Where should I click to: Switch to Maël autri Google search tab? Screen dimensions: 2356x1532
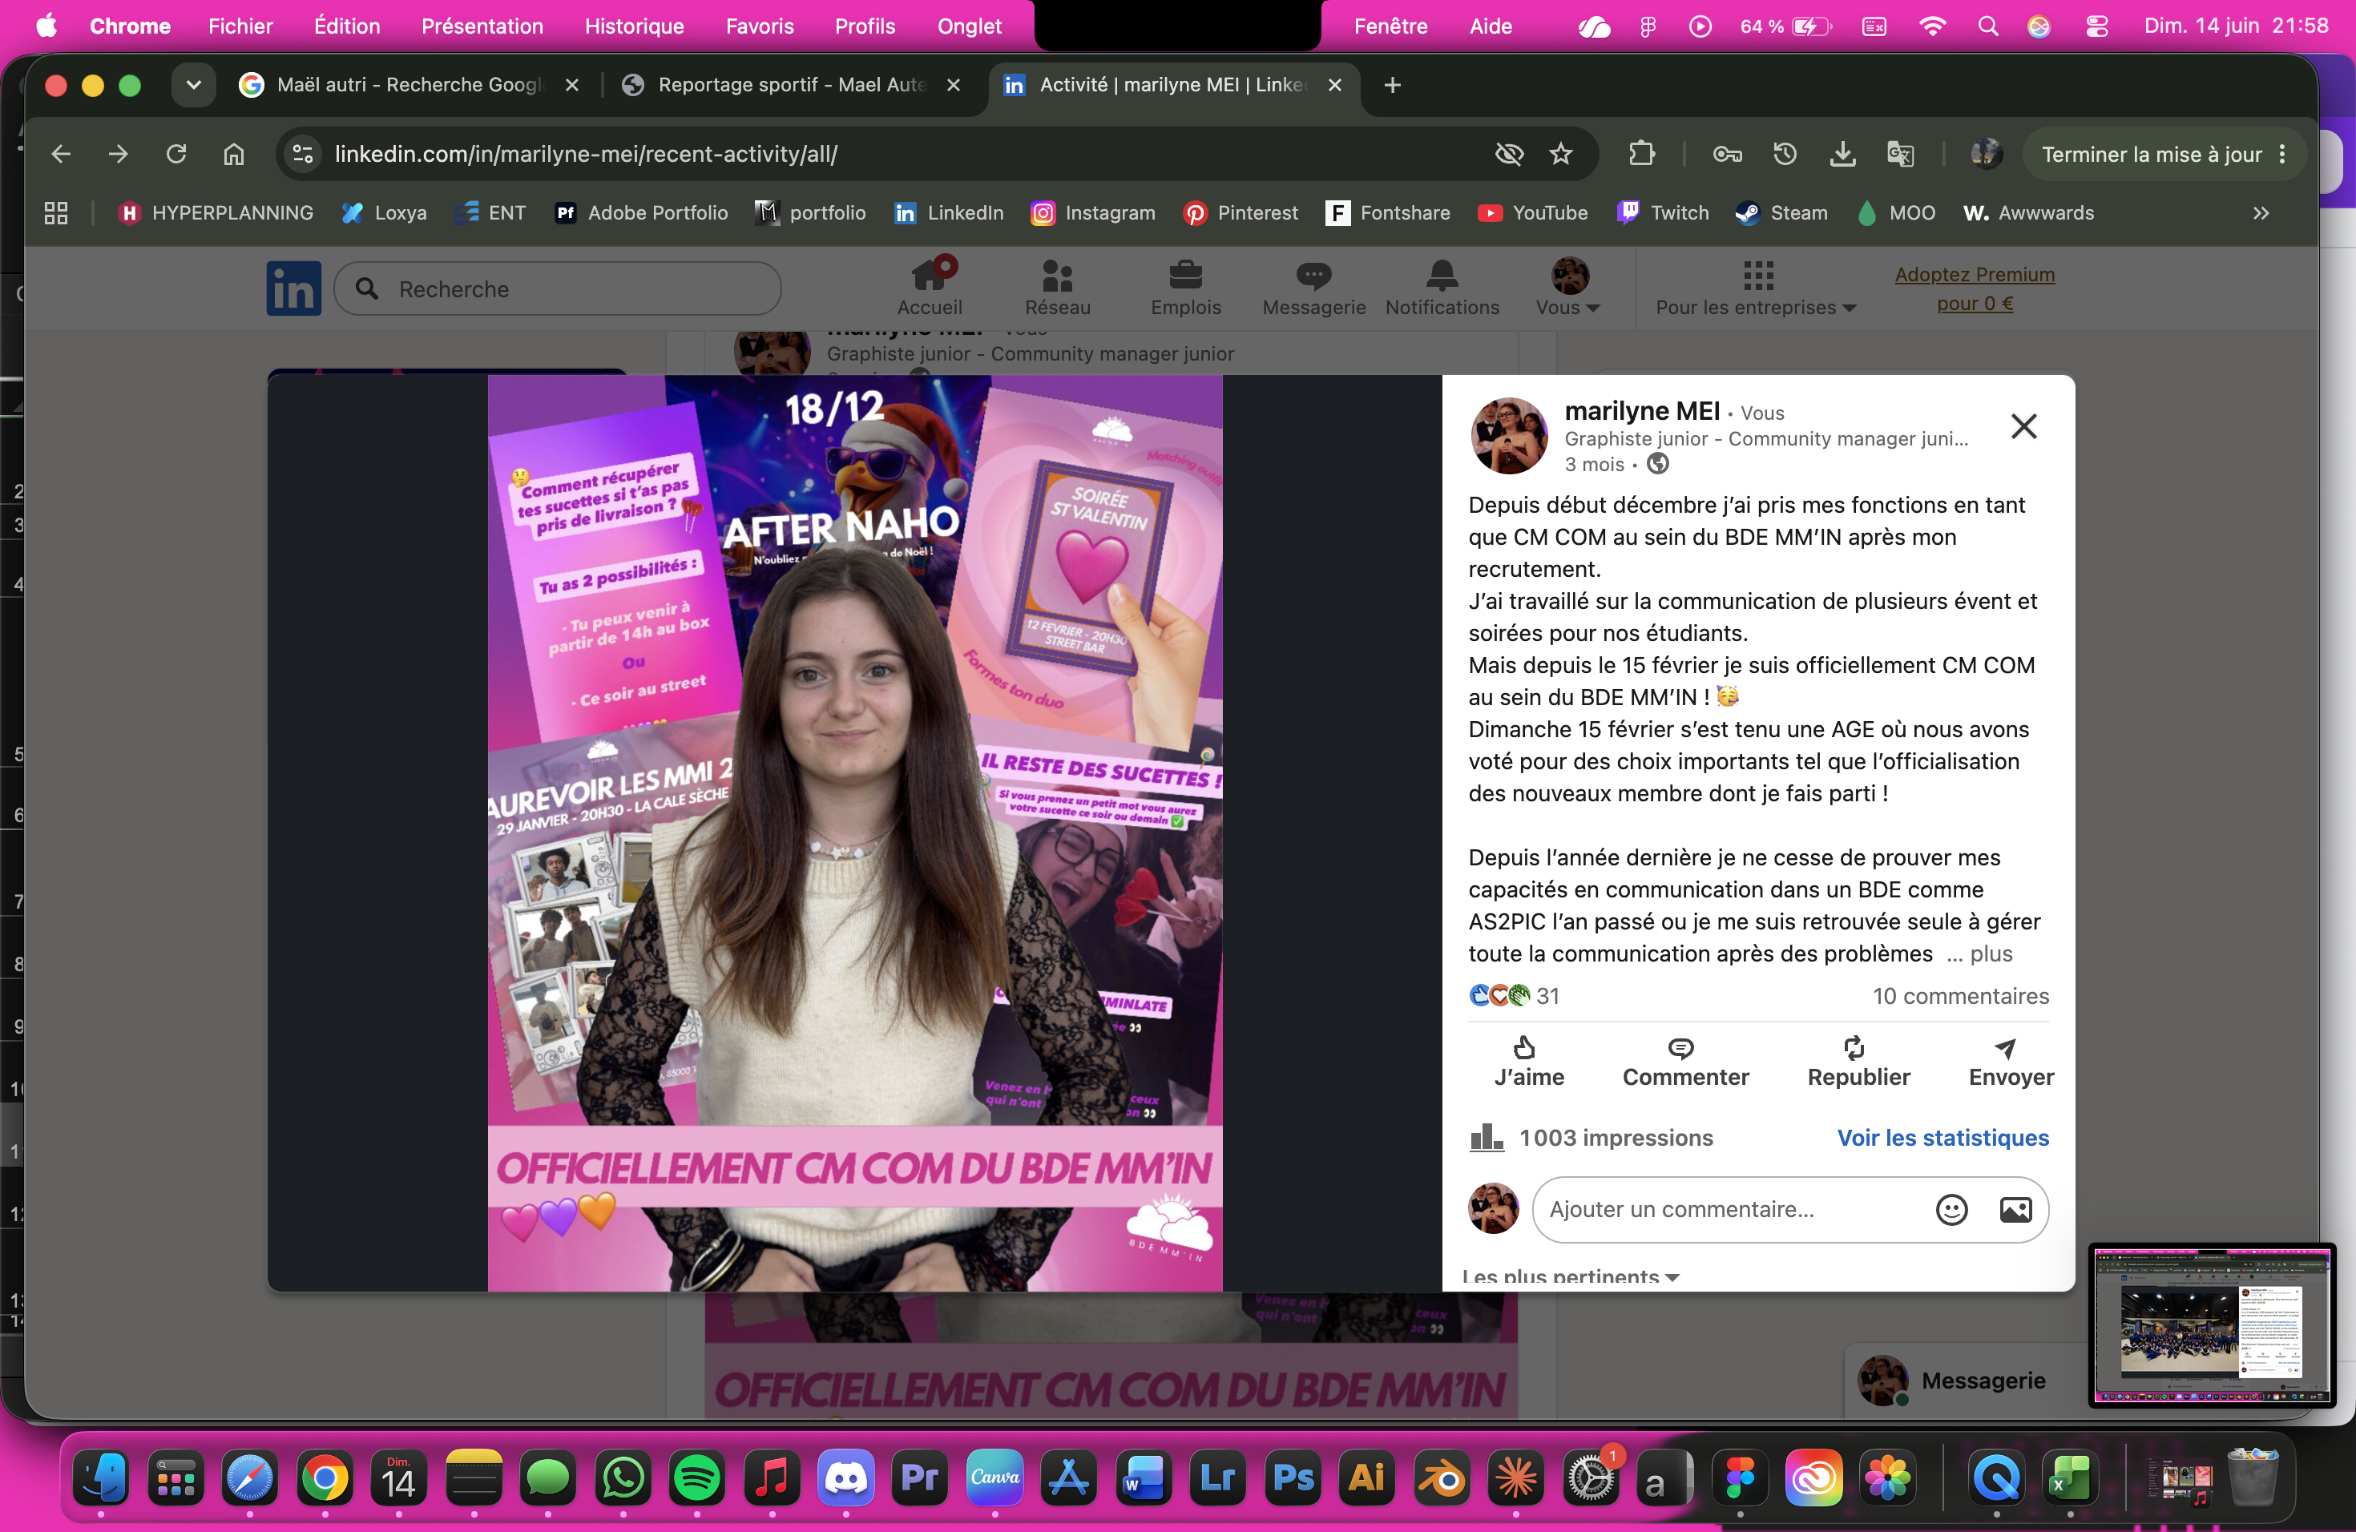409,85
